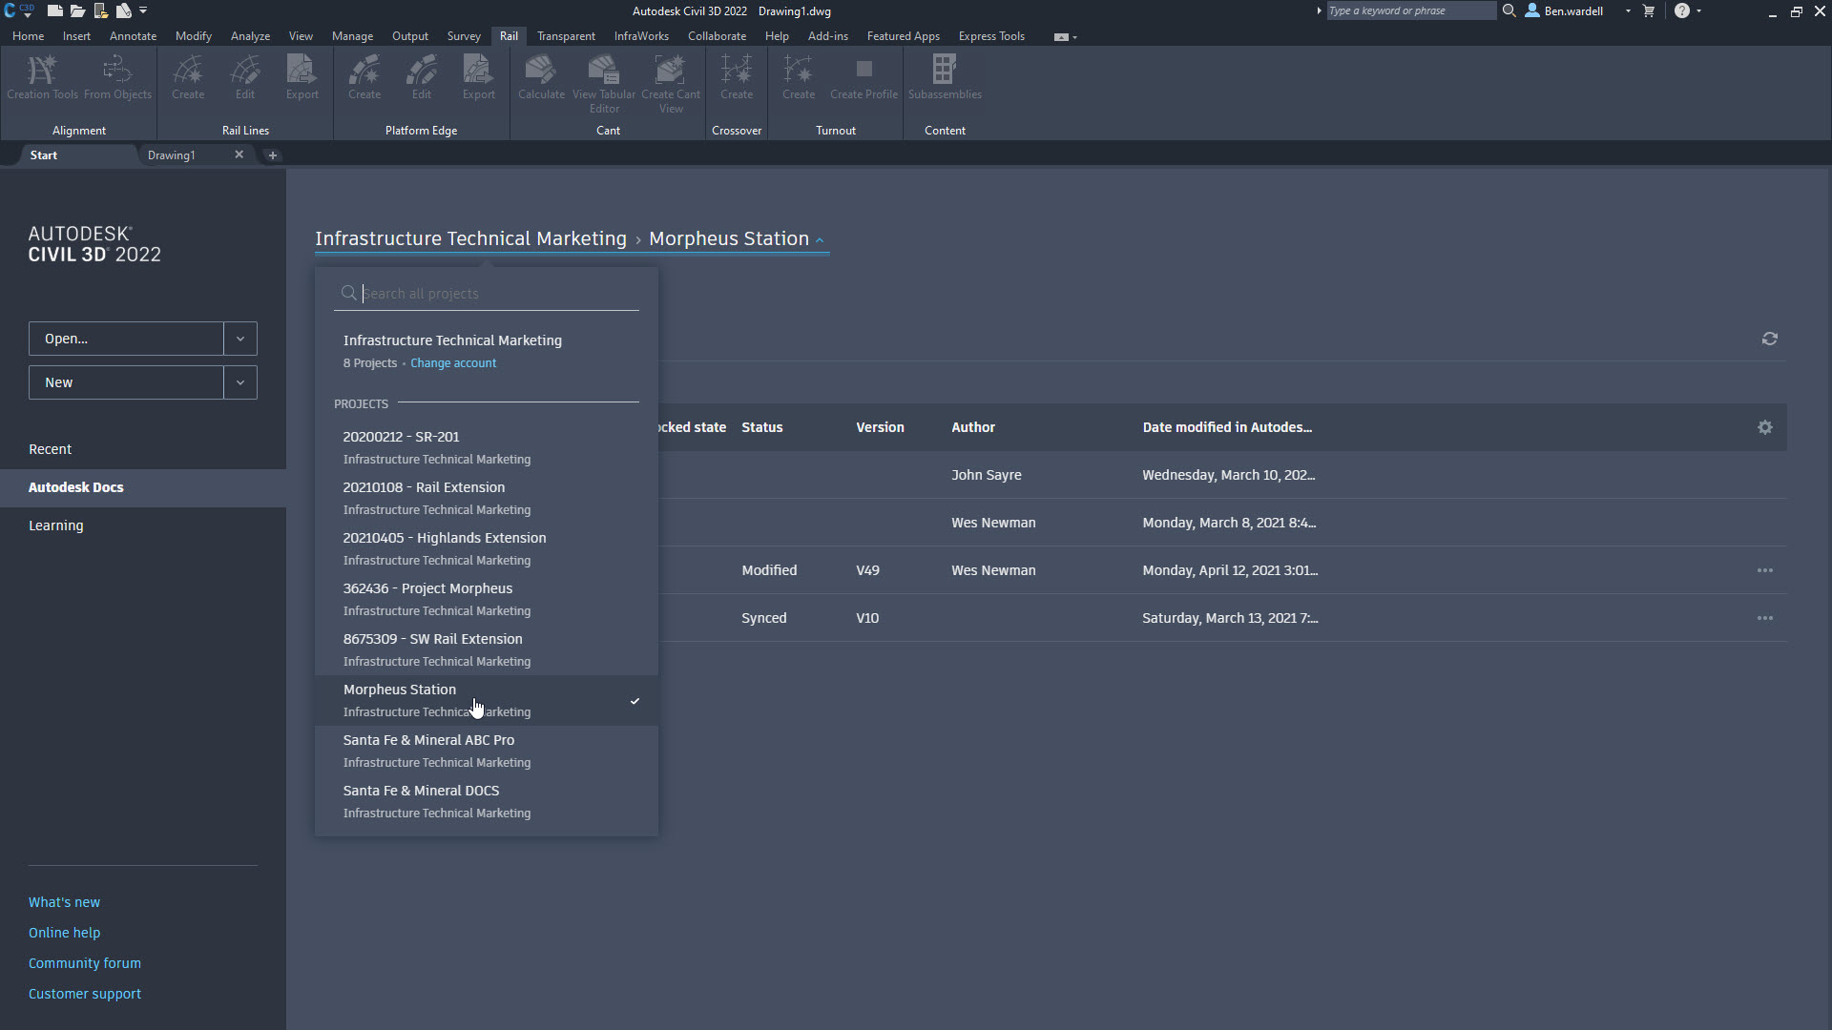This screenshot has height=1030, width=1832.
Task: Click the New file icon in quick access toolbar
Action: (55, 10)
